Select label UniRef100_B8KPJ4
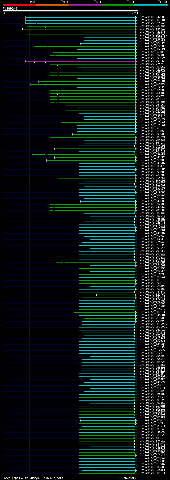The height and width of the screenshot is (480, 170). (152, 312)
